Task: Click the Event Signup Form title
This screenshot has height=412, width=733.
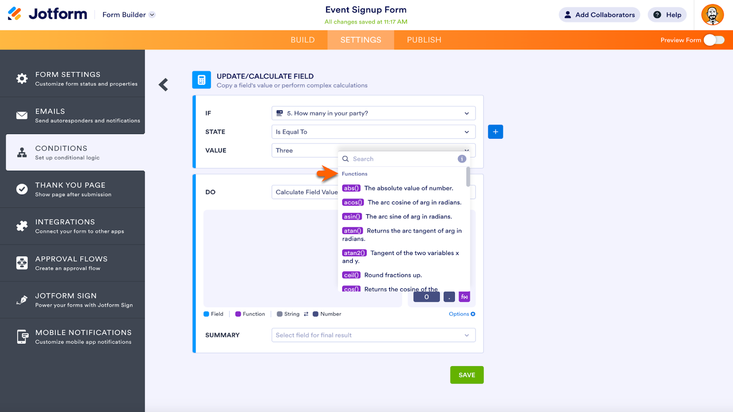Action: [366, 10]
